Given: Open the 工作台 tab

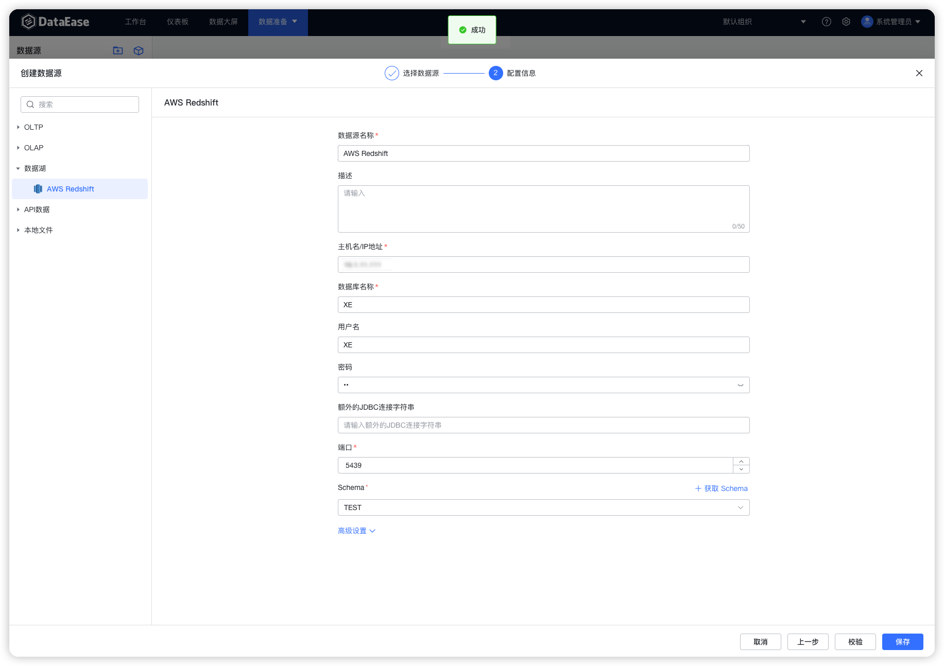Looking at the screenshot, I should tap(135, 22).
